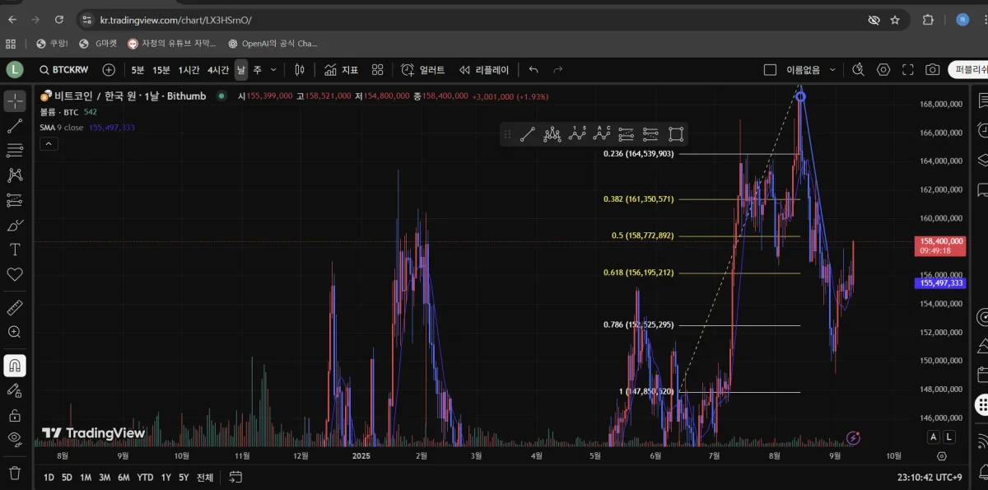Viewport: 988px width, 490px height.
Task: Open the 이름없음 layout dropdown
Action: [x=832, y=70]
